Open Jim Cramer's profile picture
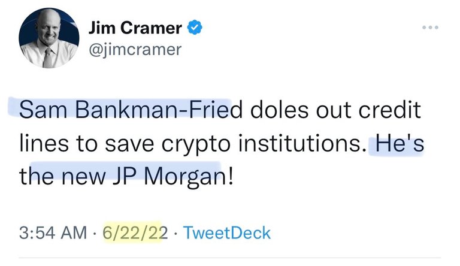460x266 pixels. click(x=49, y=38)
